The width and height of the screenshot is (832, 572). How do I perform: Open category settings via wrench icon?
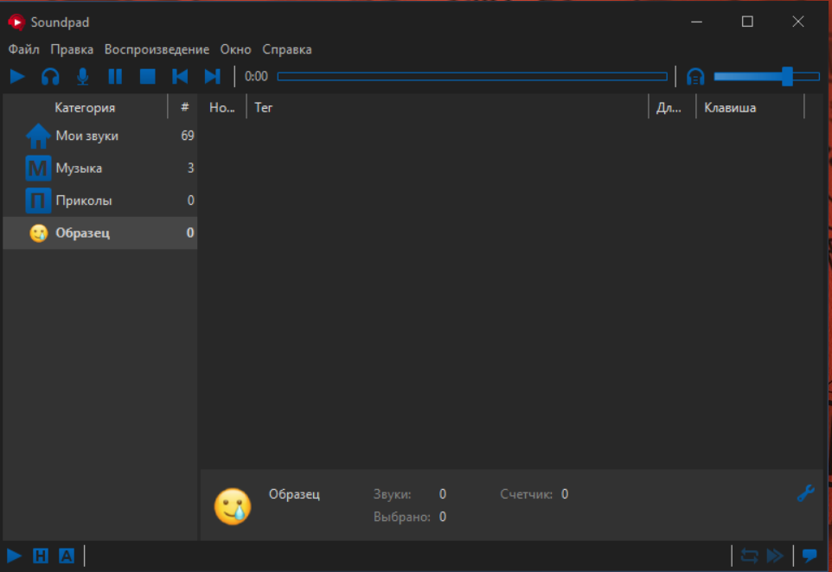click(x=805, y=493)
